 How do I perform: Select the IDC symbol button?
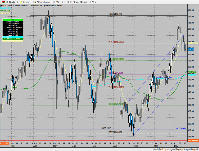[x=56, y=2]
